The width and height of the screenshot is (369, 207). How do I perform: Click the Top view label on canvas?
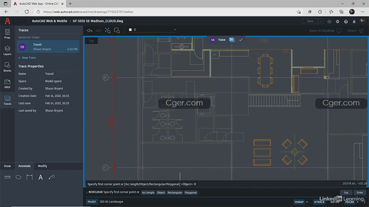[91, 41]
